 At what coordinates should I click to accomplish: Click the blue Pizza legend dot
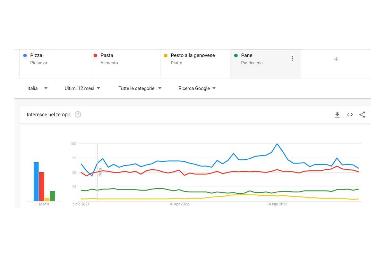click(x=25, y=56)
